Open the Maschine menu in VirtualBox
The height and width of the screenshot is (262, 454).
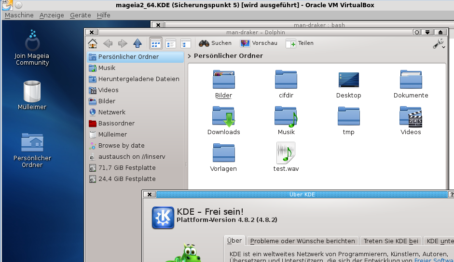coord(19,15)
